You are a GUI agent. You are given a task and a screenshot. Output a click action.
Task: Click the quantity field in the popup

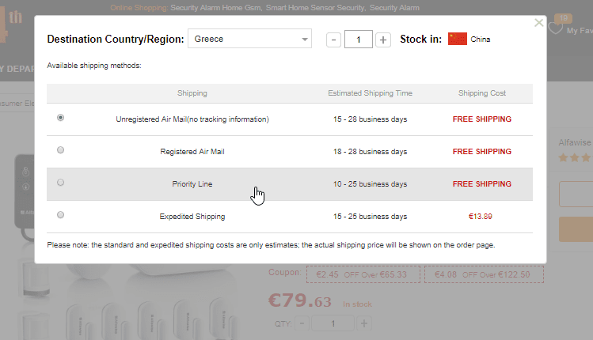coord(358,40)
